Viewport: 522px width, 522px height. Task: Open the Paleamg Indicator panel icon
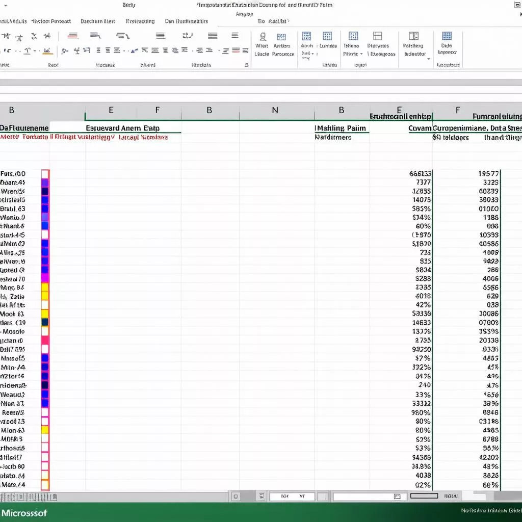tap(414, 37)
